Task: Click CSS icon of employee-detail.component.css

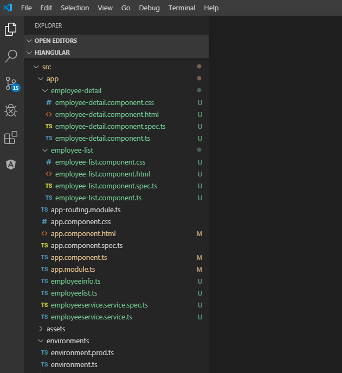Action: 49,103
